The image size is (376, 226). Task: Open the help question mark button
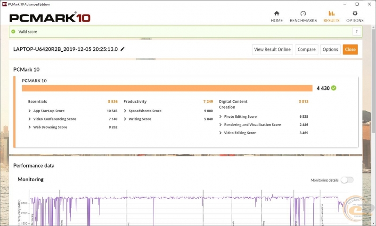tap(357, 32)
